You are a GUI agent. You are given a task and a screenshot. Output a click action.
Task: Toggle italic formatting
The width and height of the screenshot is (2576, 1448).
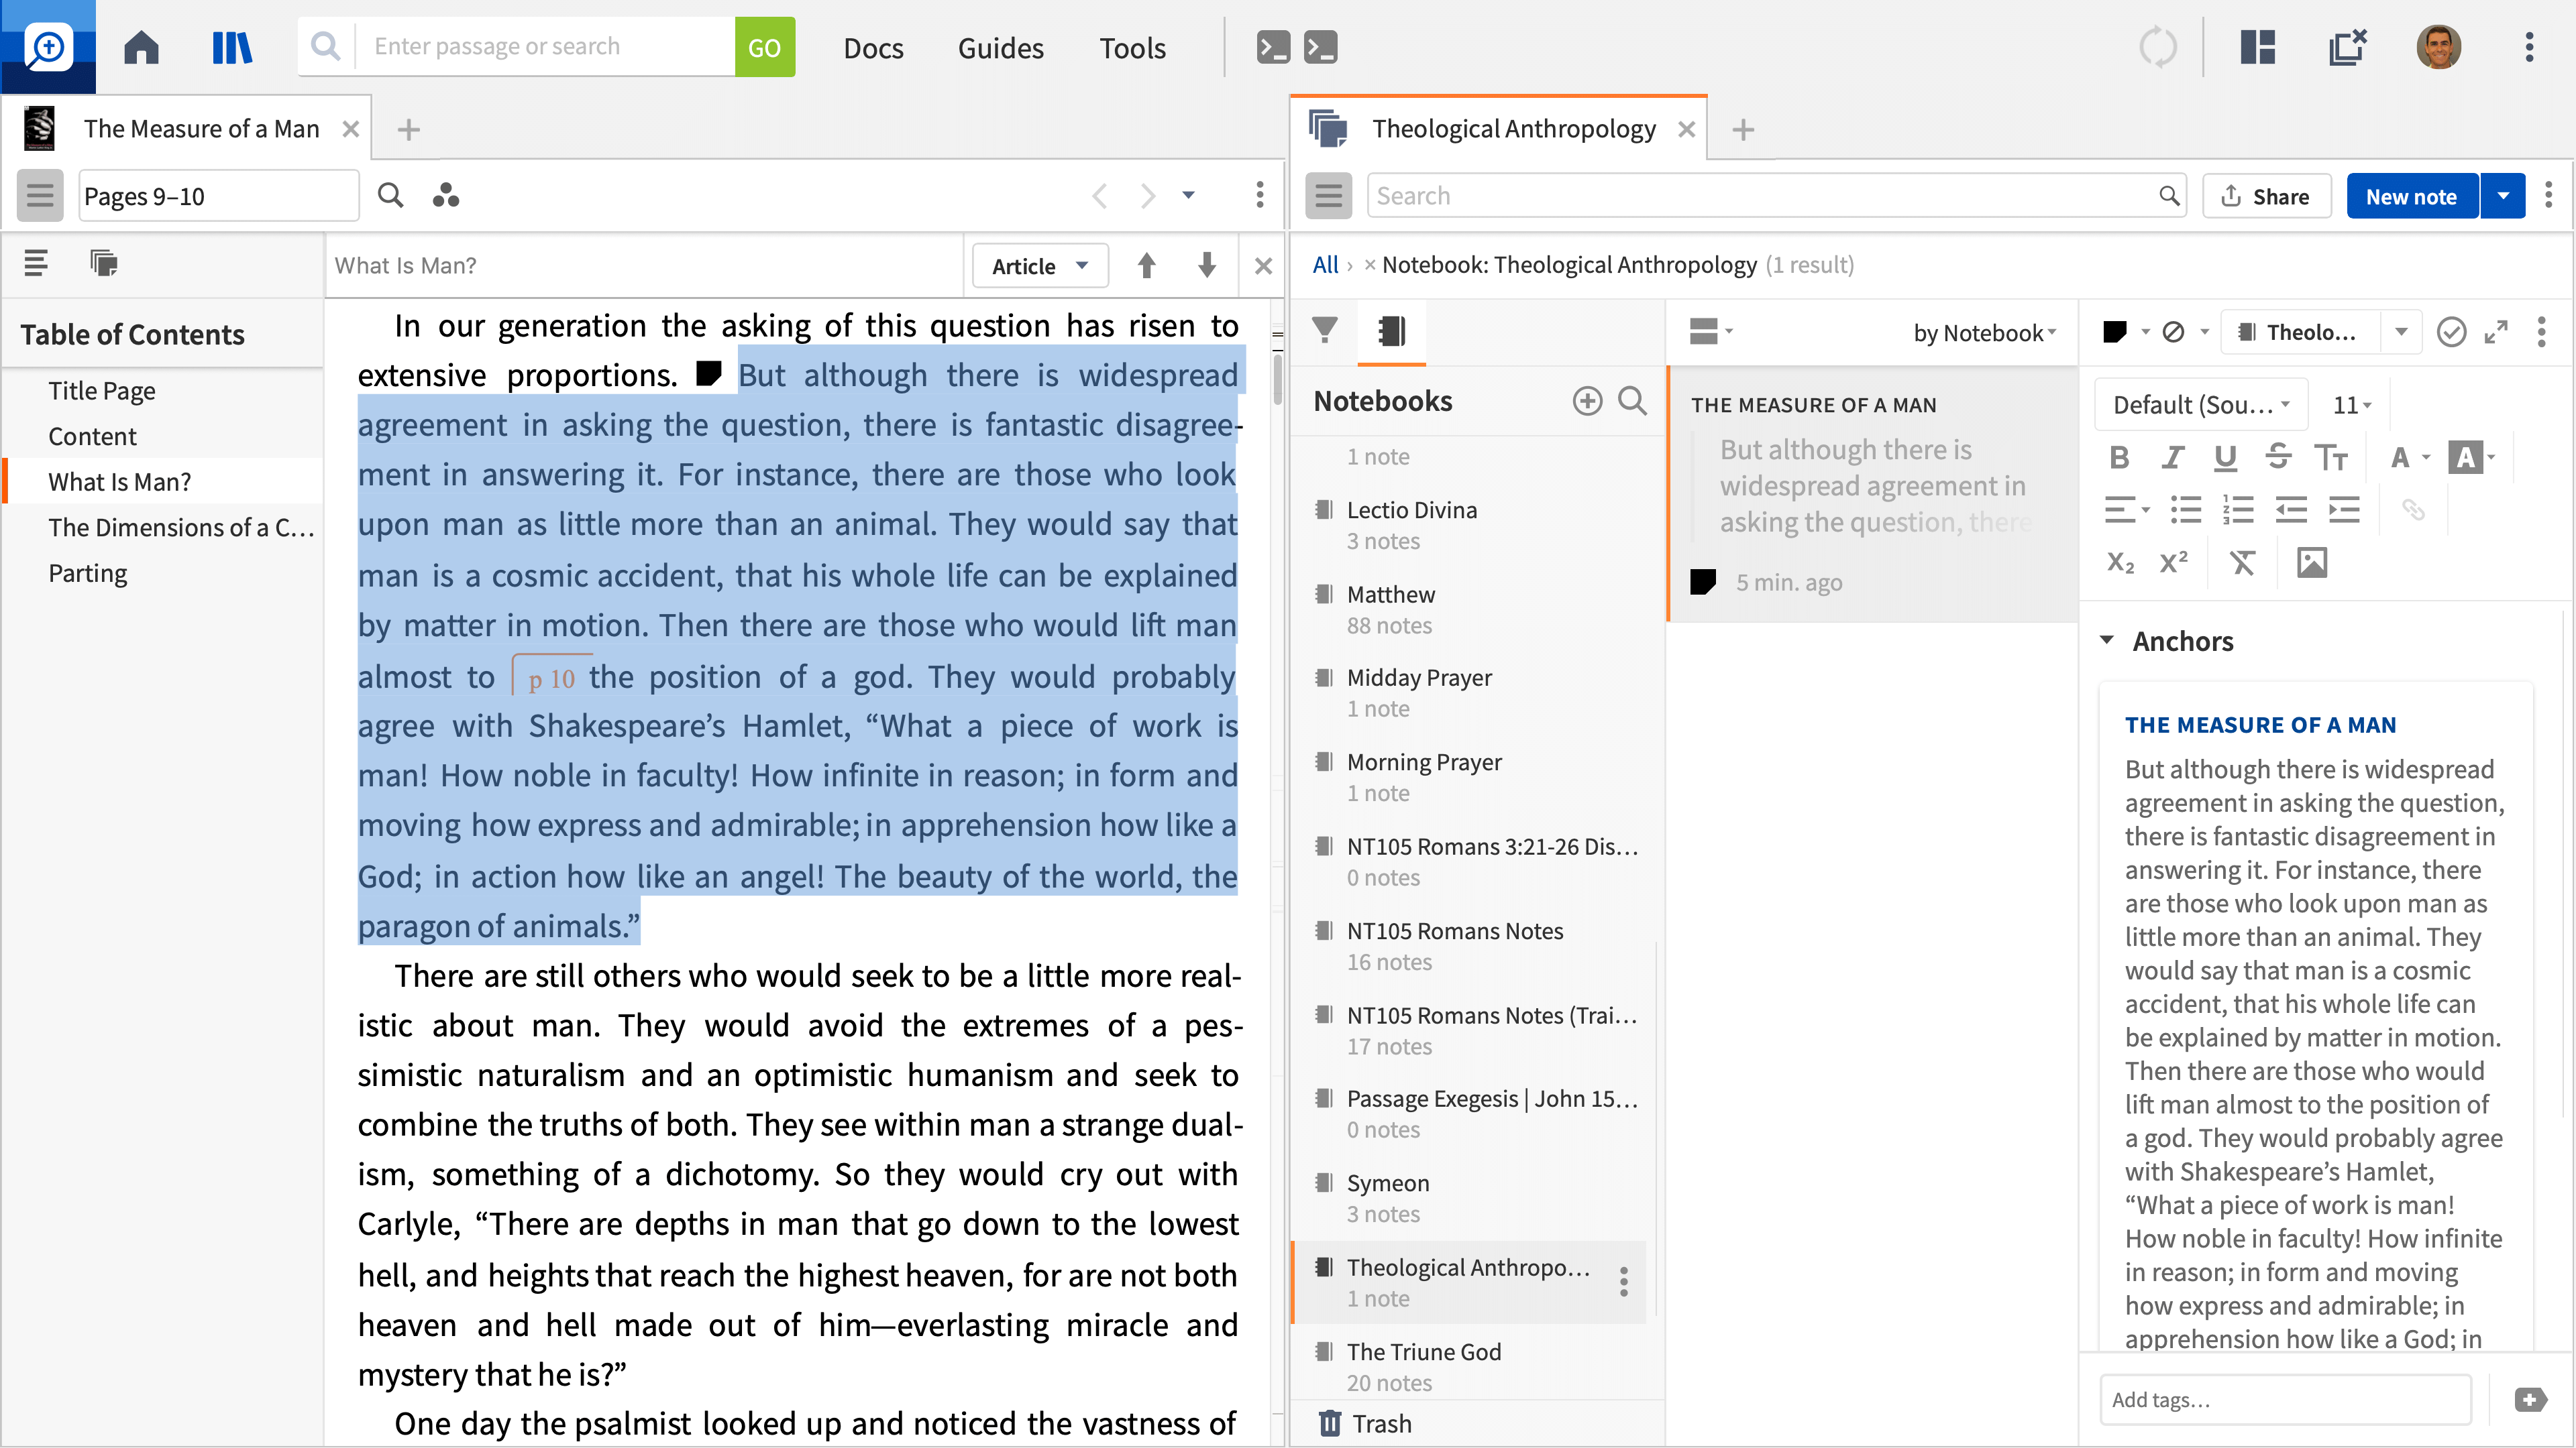[x=2172, y=458]
